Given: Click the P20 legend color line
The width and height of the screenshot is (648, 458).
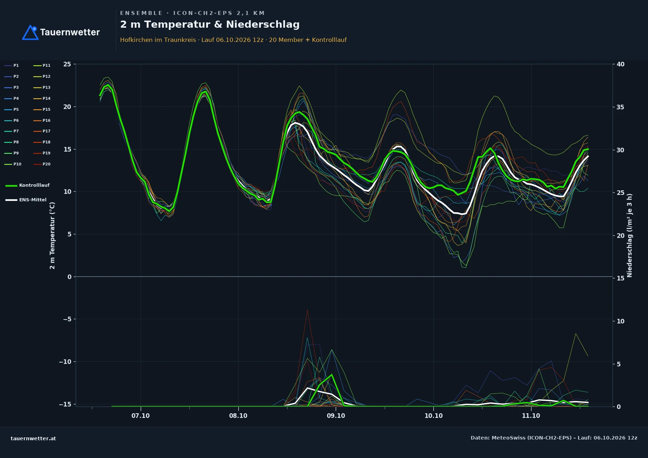Looking at the screenshot, I should pyautogui.click(x=37, y=164).
